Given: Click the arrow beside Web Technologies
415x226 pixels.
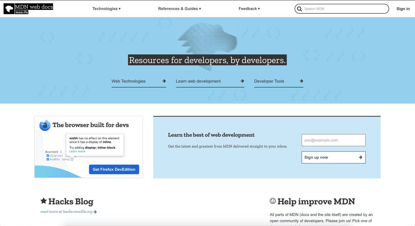Looking at the screenshot, I should 164,81.
